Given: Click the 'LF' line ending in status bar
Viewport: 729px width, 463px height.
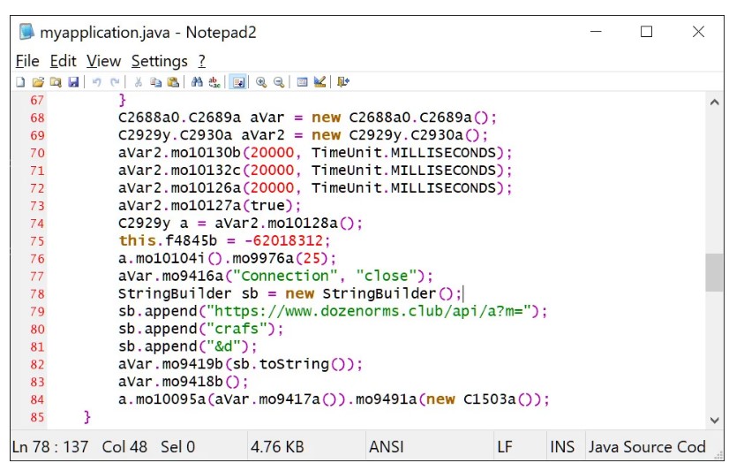Looking at the screenshot, I should click(505, 447).
